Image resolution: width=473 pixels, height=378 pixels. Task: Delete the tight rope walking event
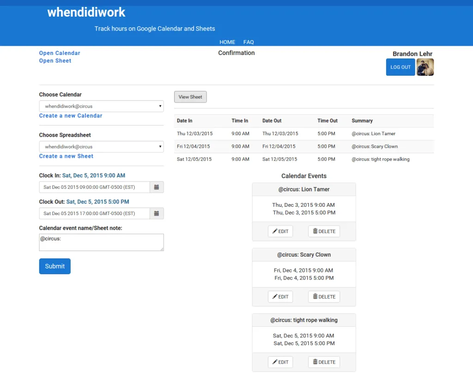[x=324, y=362]
